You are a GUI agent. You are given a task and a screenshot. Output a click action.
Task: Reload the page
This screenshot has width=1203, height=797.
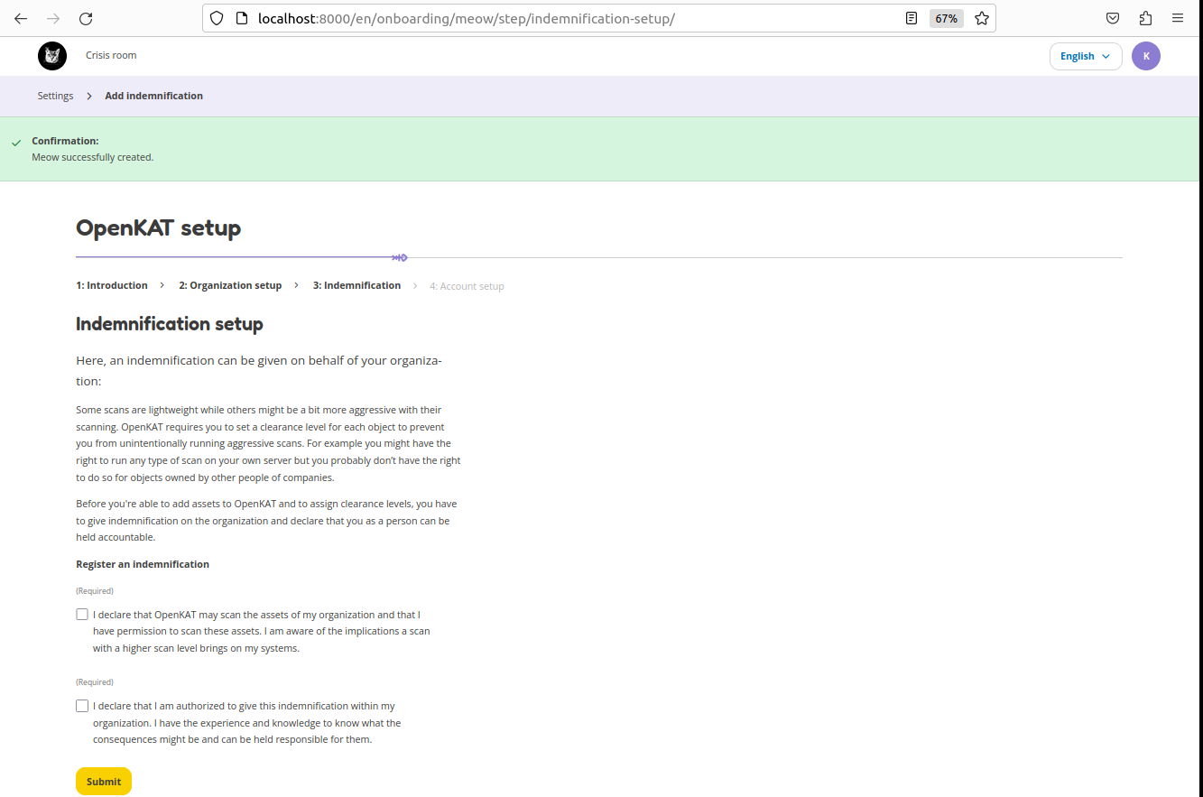point(86,18)
